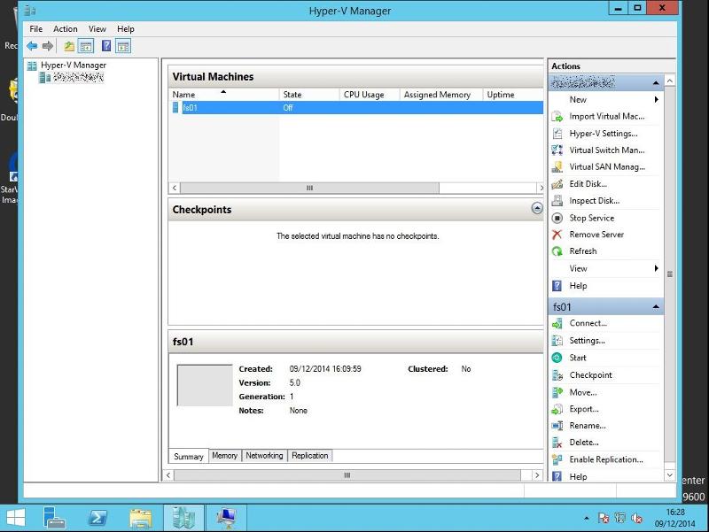The image size is (709, 532).
Task: Sort by the CPU Usage column header
Action: coord(370,95)
